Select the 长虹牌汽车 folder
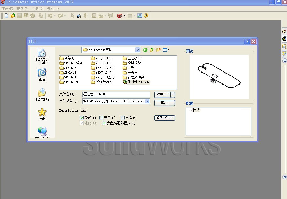The height and width of the screenshot is (199, 287). [102, 82]
